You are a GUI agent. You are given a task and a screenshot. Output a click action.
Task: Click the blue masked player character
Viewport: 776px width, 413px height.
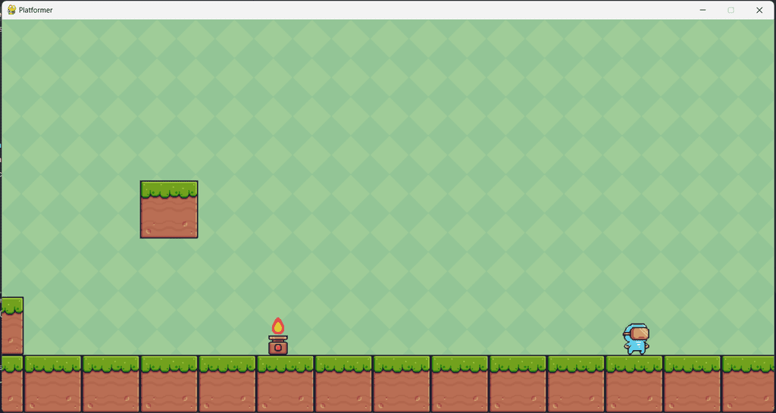click(x=636, y=339)
